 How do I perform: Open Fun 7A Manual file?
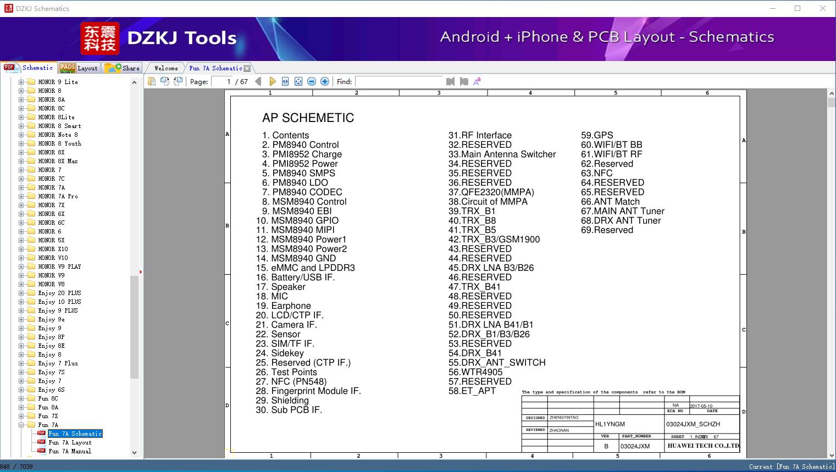pyautogui.click(x=69, y=451)
